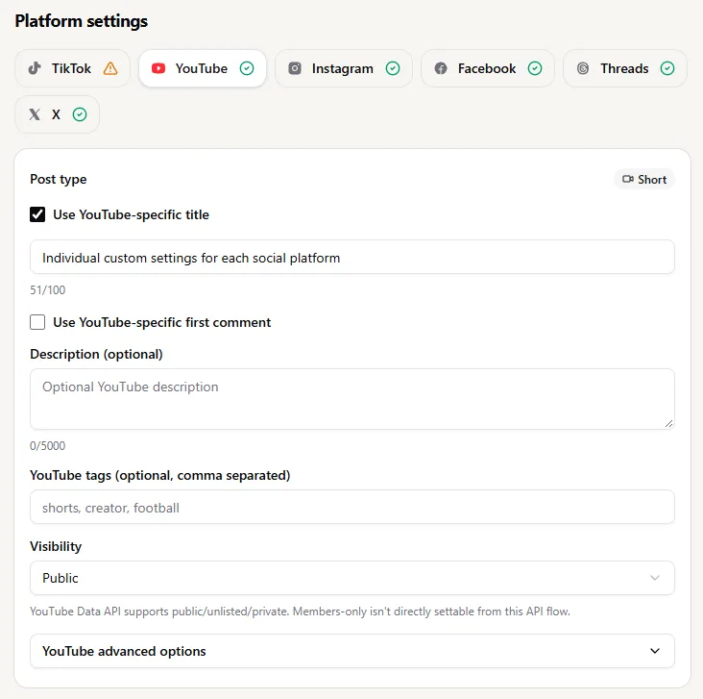Image resolution: width=703 pixels, height=699 pixels.
Task: Click the red YouTube logo icon
Action: pyautogui.click(x=158, y=68)
